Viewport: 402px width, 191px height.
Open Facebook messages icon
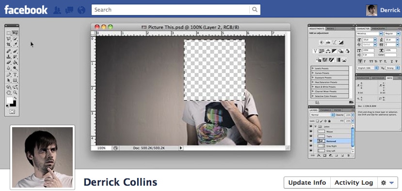tap(69, 10)
